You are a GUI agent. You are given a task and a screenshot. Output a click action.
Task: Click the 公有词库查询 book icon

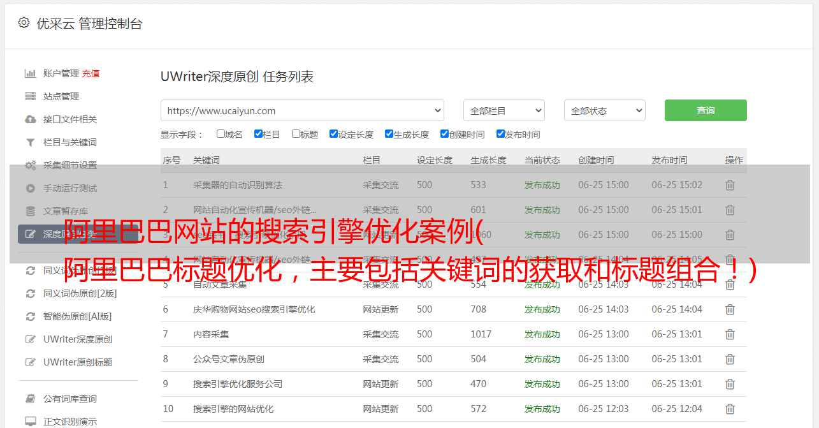(30, 399)
